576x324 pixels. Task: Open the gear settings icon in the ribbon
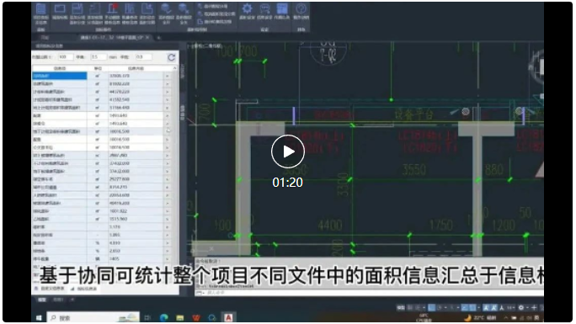[247, 8]
